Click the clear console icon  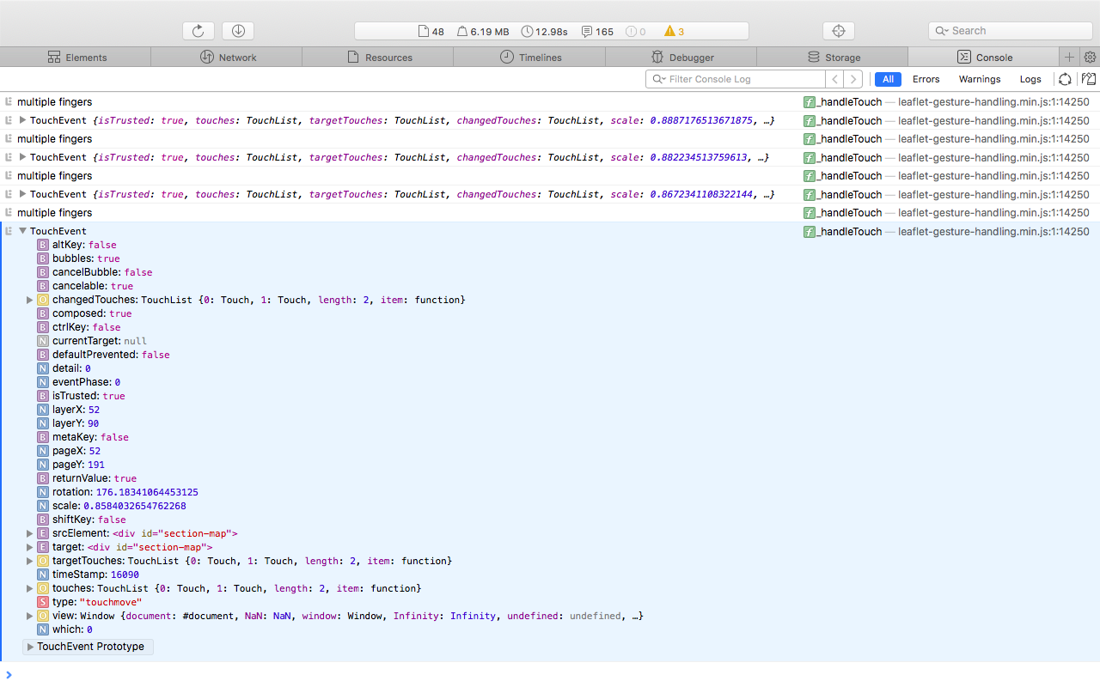tap(1066, 78)
